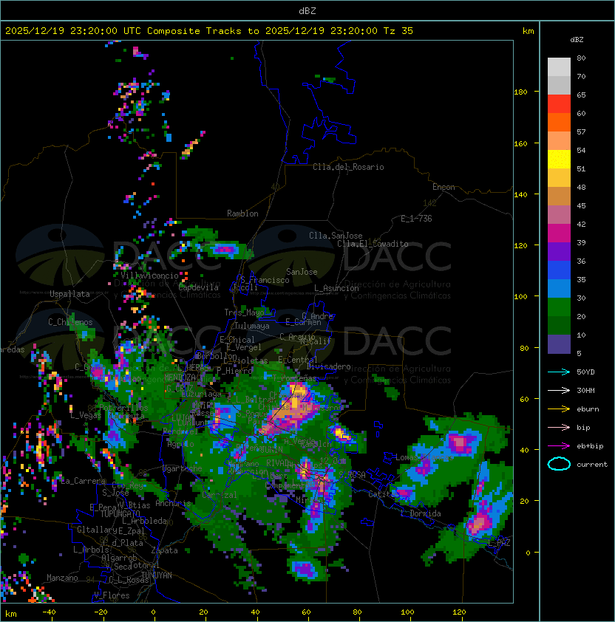Pick the light blue 30-35 dBZ swatch
The width and height of the screenshot is (615, 622).
click(559, 288)
